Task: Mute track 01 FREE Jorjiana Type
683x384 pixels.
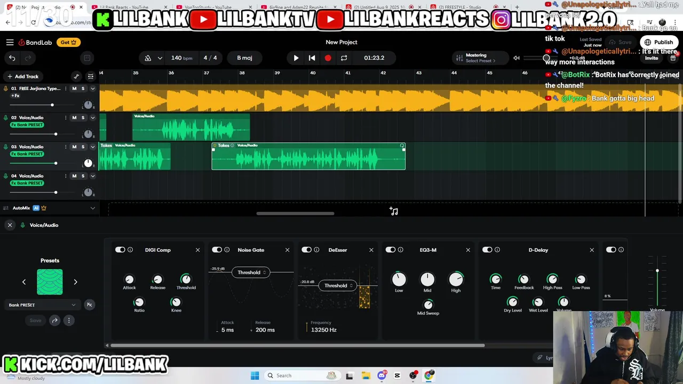Action: click(x=74, y=89)
